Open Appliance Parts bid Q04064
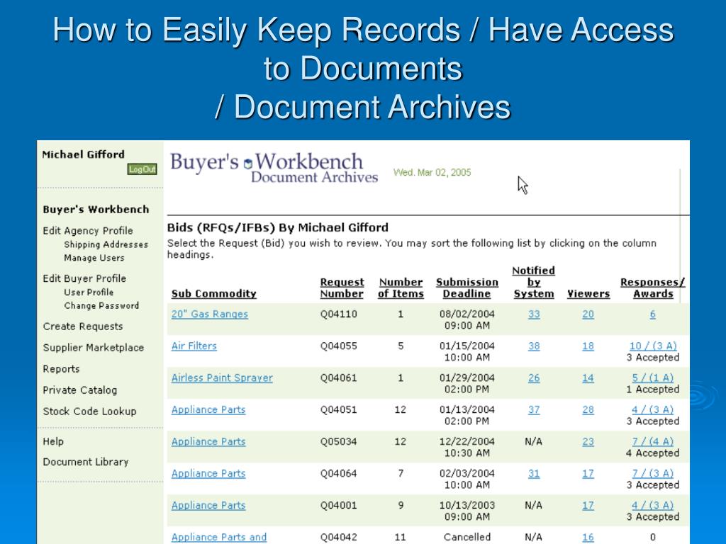The image size is (726, 544). click(x=208, y=474)
